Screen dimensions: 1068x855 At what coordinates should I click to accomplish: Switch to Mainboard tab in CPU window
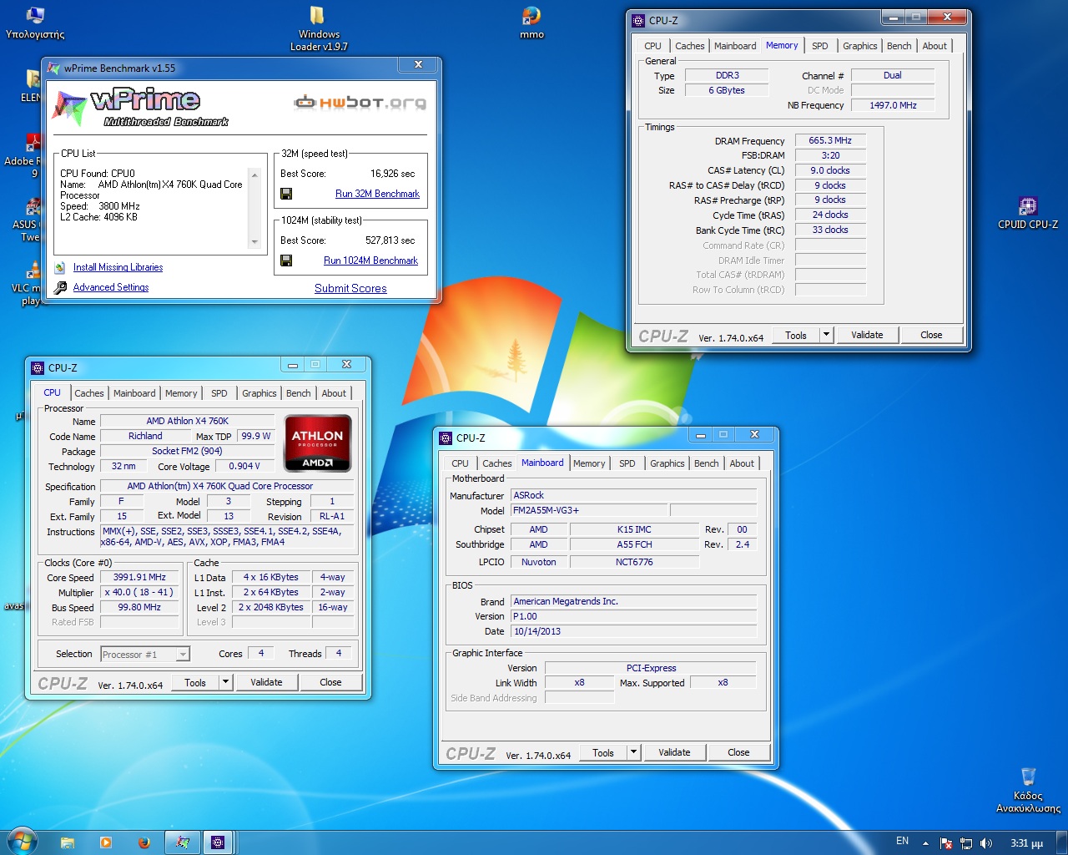click(x=134, y=393)
